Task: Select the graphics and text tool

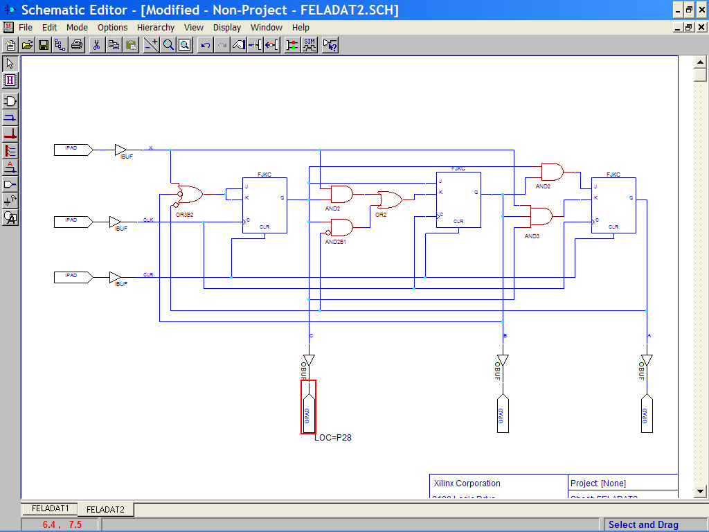Action: pos(10,218)
